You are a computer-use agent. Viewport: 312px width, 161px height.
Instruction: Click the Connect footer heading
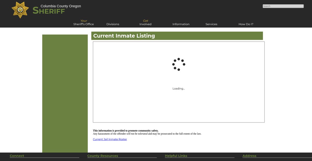17,156
